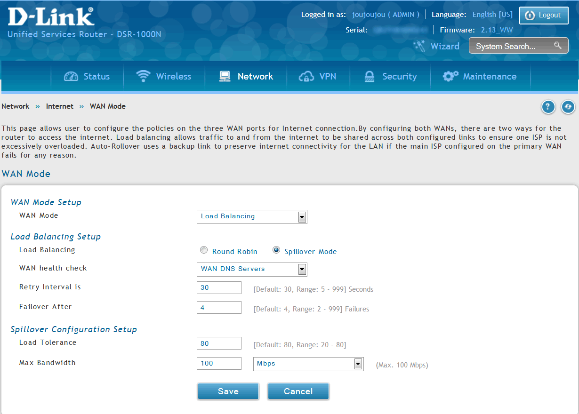Open the Status menu
The width and height of the screenshot is (579, 414).
87,76
